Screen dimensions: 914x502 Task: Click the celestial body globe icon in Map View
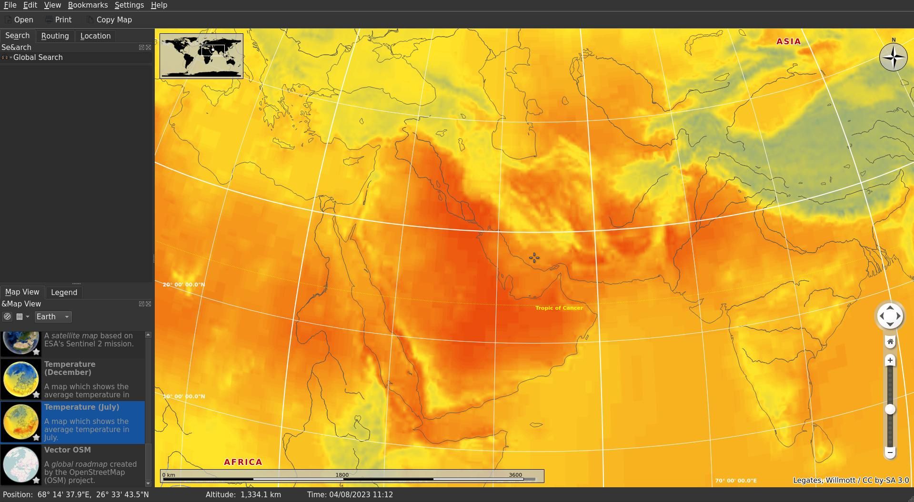coord(8,316)
